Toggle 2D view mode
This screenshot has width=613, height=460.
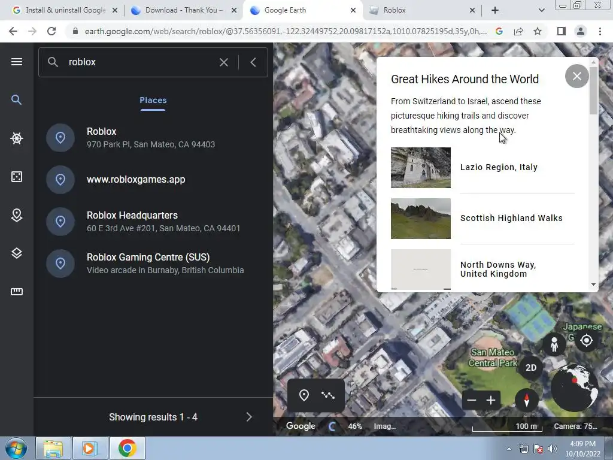pos(531,368)
